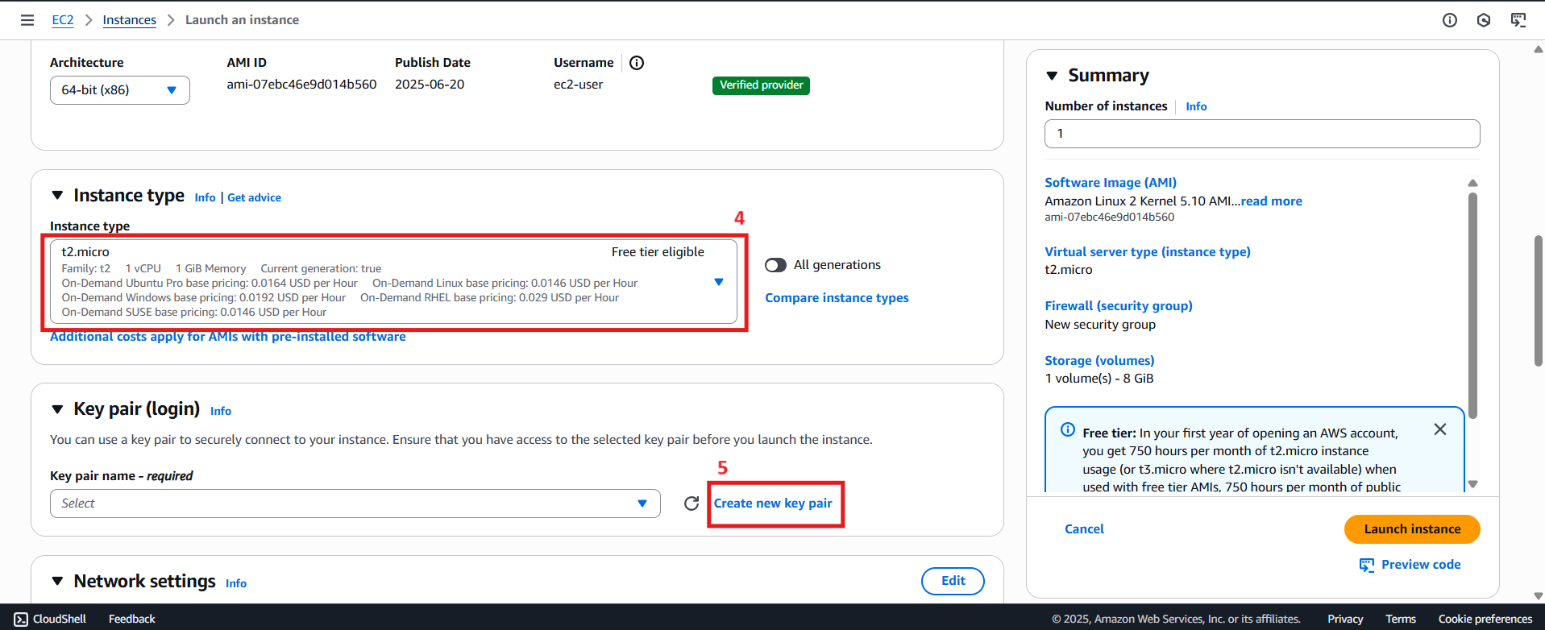Refresh the key pair list

692,504
